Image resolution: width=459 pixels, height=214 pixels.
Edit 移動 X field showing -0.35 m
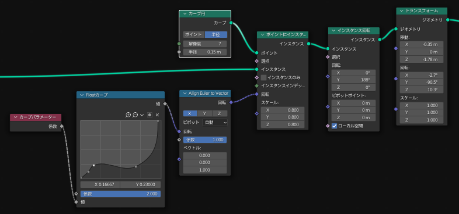tap(422, 45)
